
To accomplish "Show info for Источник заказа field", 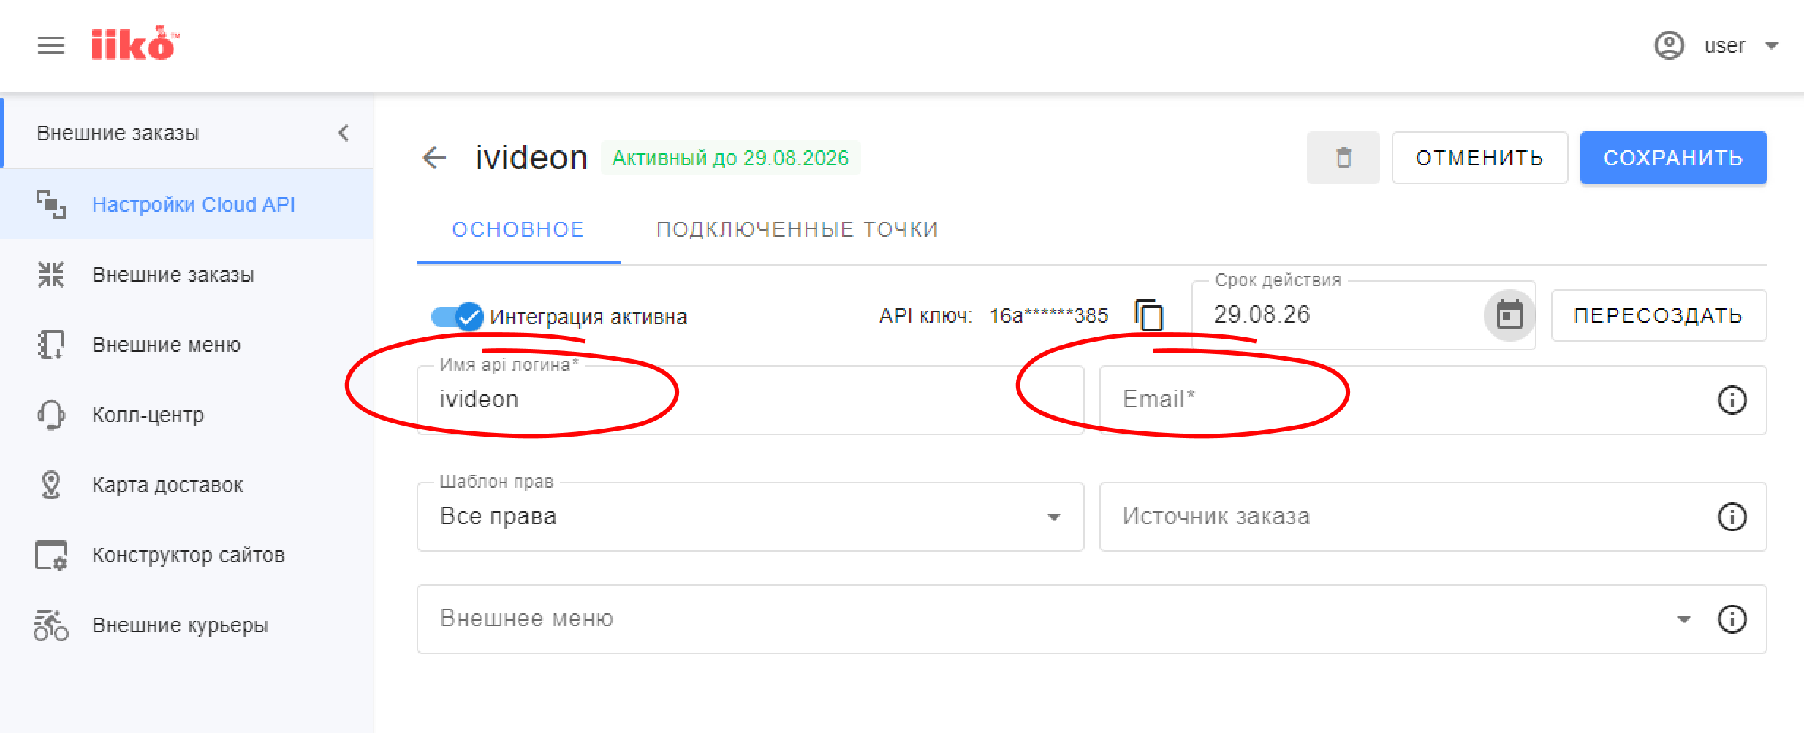I will click(x=1732, y=517).
